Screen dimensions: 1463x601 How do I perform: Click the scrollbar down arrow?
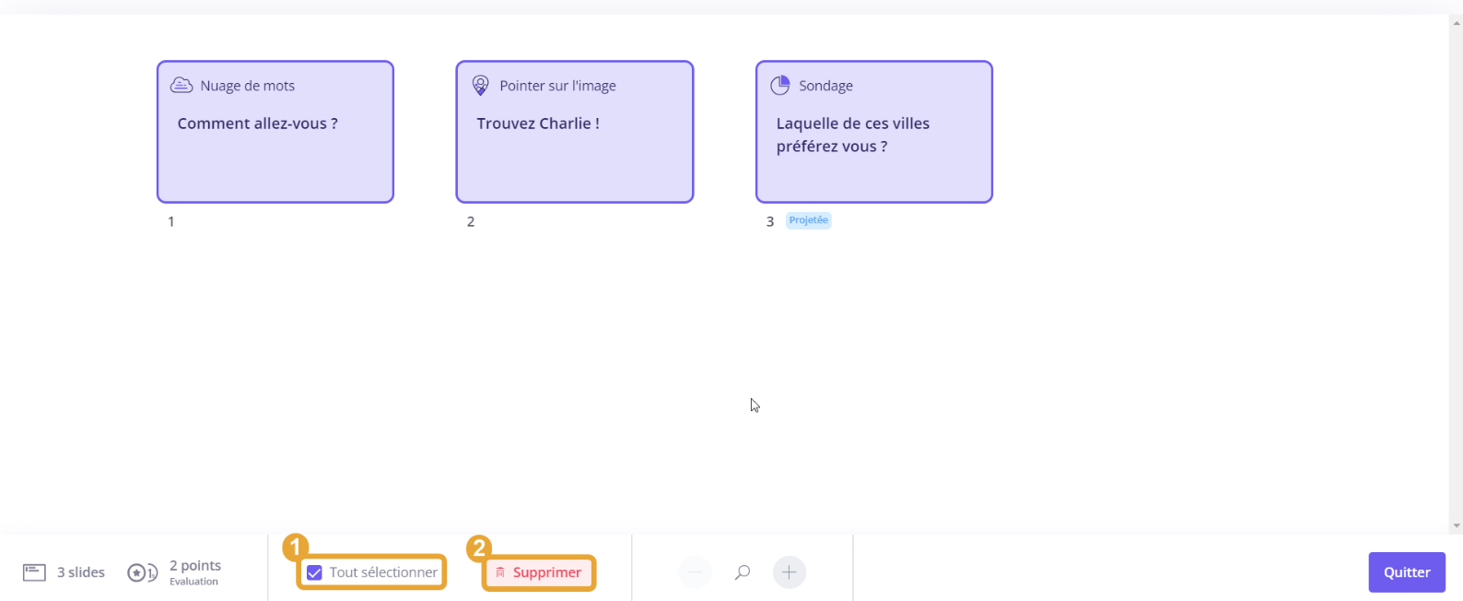pyautogui.click(x=1457, y=526)
